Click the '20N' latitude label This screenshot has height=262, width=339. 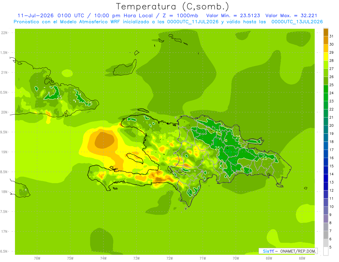point(4,112)
